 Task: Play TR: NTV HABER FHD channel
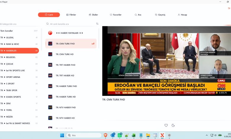[x=71, y=107]
